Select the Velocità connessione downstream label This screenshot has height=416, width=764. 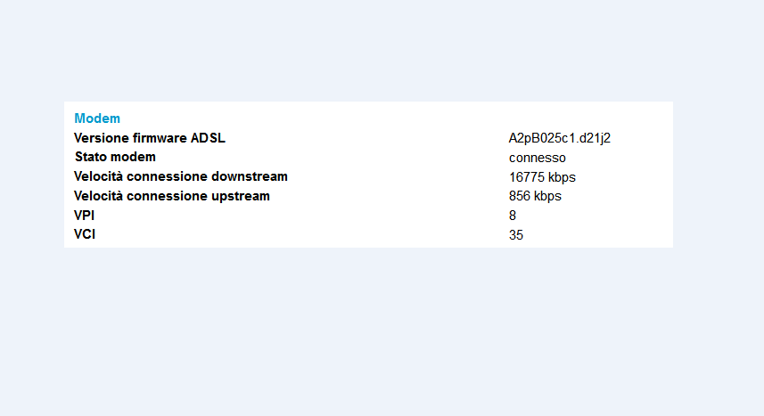click(181, 176)
